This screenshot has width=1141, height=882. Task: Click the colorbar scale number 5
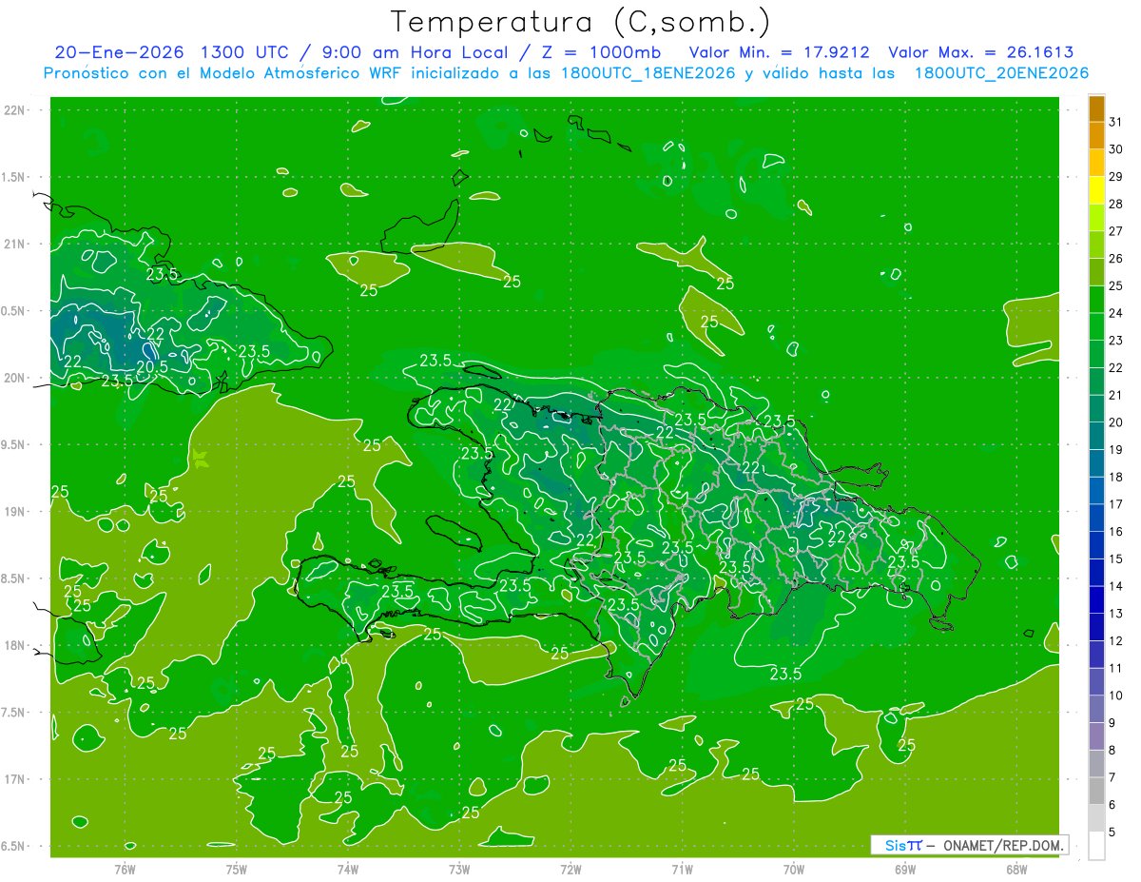pos(1112,832)
